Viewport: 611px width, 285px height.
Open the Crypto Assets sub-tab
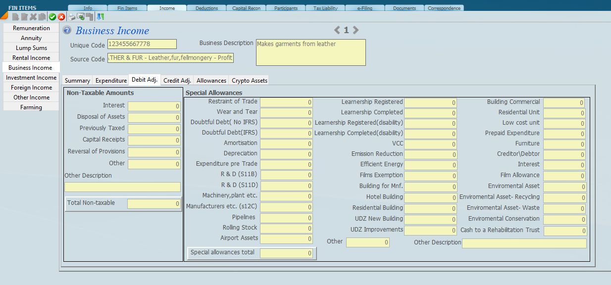(250, 81)
